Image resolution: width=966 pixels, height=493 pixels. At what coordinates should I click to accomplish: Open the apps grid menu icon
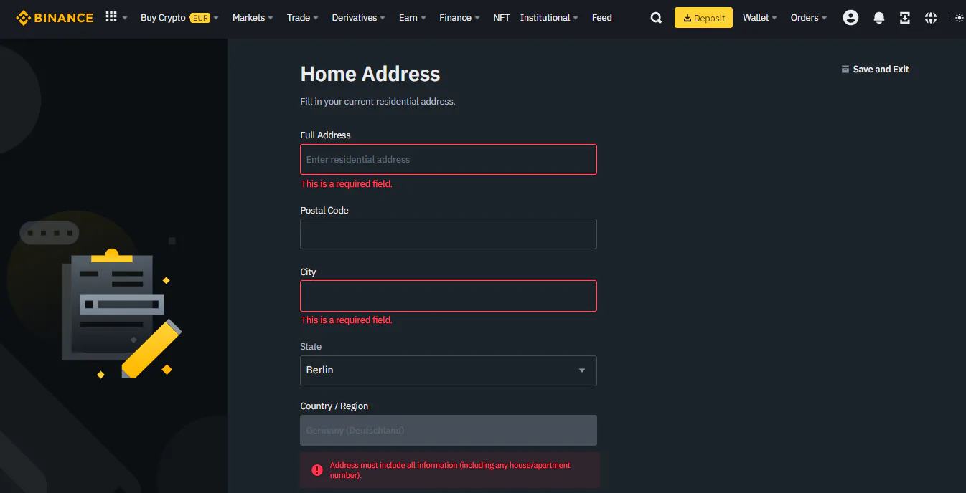coord(111,16)
